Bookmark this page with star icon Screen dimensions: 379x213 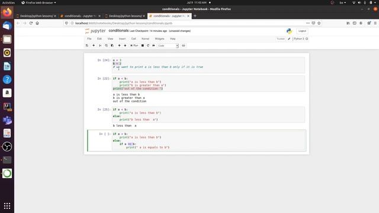pos(319,23)
